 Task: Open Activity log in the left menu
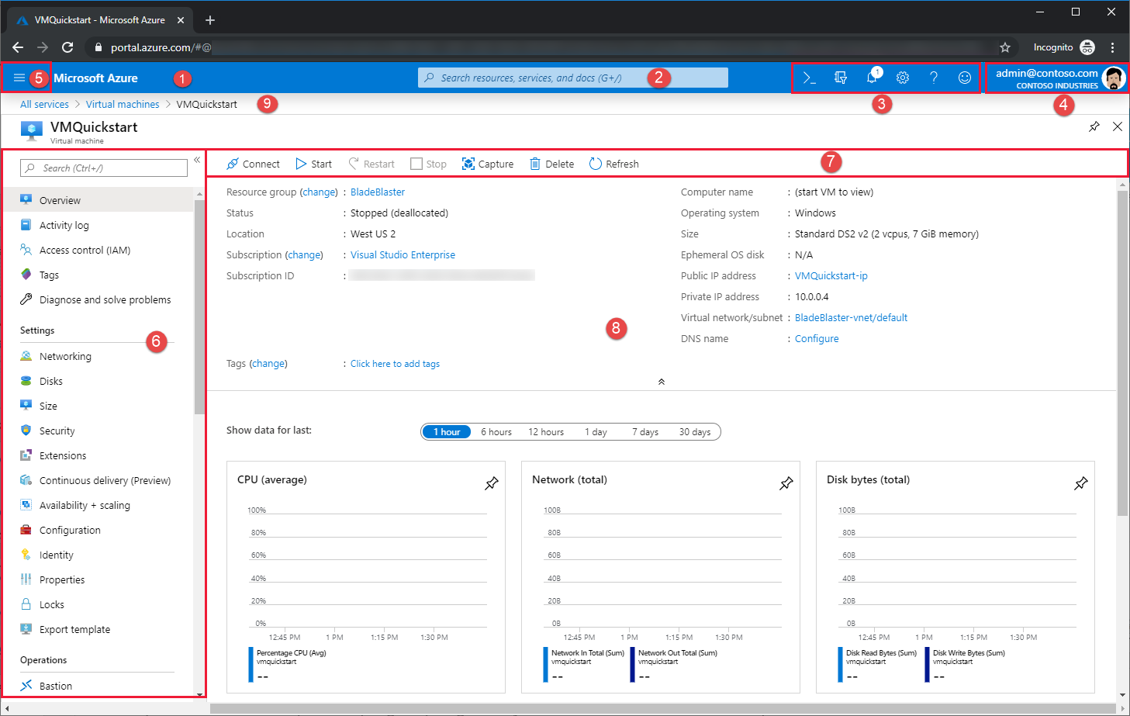click(x=64, y=225)
